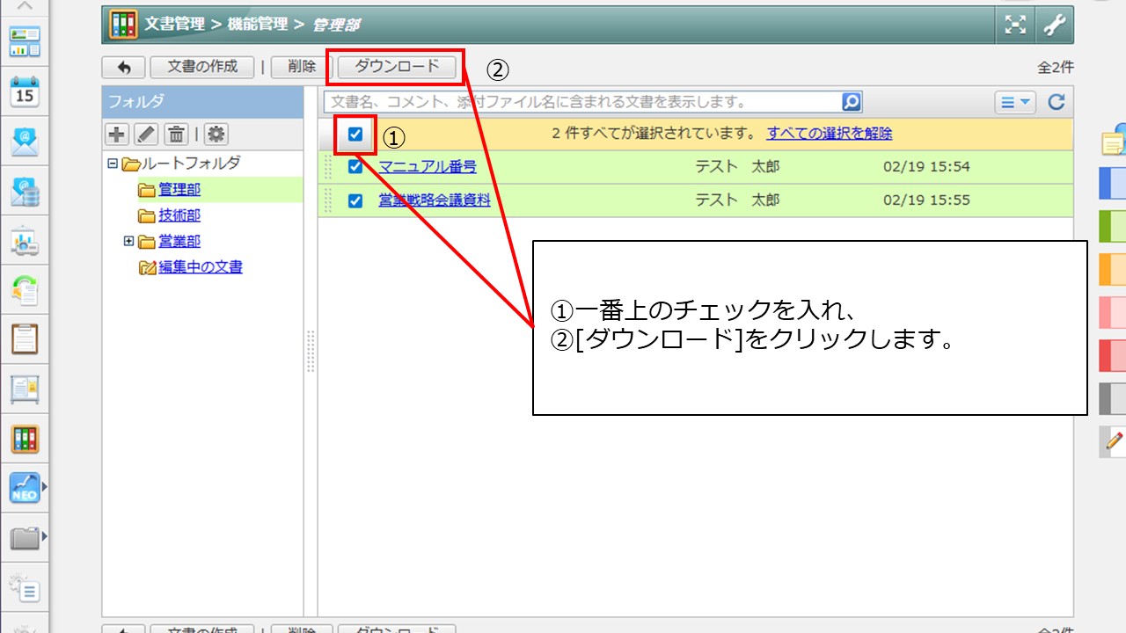Open the gray folder icon in sidebar
The image size is (1126, 633).
(25, 537)
